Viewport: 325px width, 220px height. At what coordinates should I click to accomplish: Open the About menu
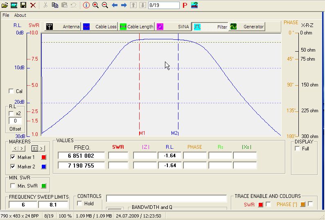(x=20, y=15)
